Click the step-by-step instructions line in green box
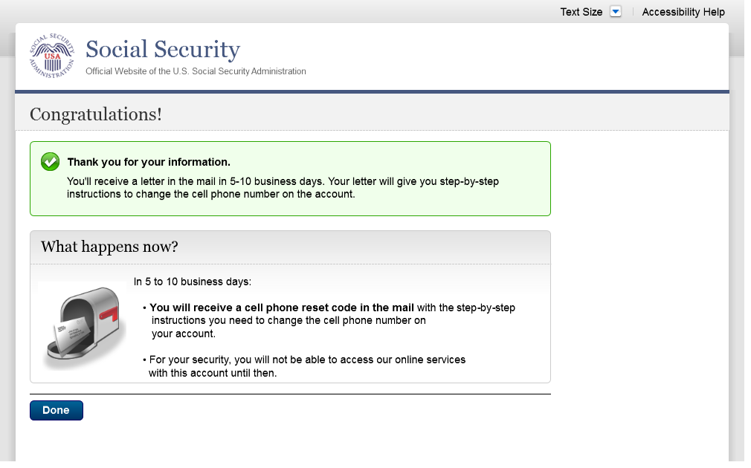 click(x=211, y=194)
